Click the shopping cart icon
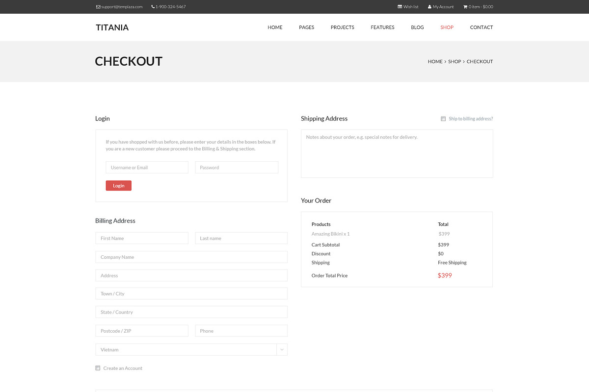The width and height of the screenshot is (589, 392). (465, 7)
